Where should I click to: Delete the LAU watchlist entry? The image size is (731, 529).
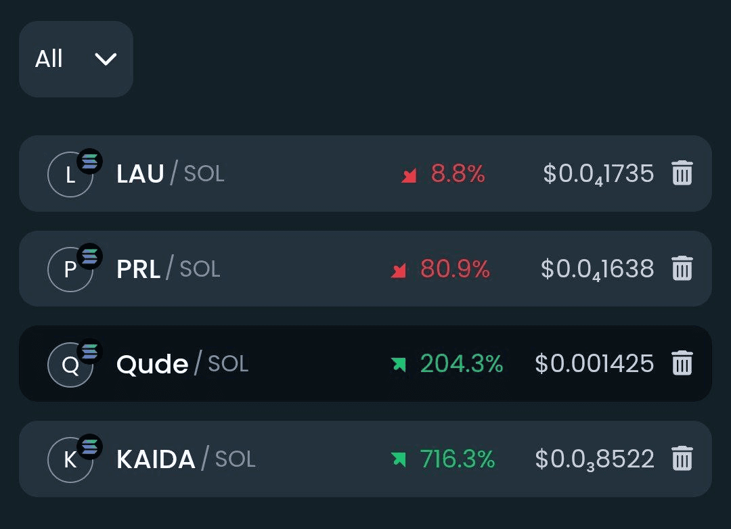pos(682,174)
